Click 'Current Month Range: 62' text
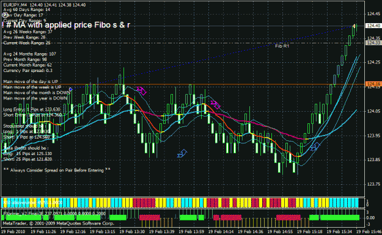Screen dimensions: 382x235 click(x=28, y=65)
